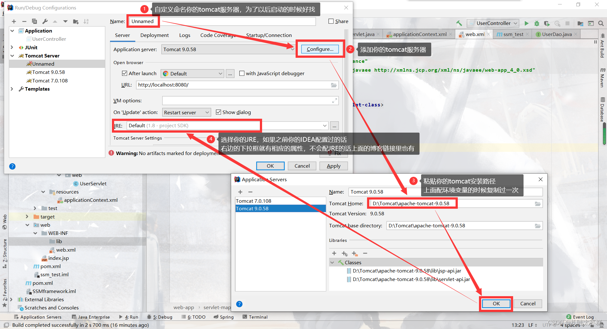Click OK in the Application Servers dialog
Screen dimensions: 607x329
point(496,304)
